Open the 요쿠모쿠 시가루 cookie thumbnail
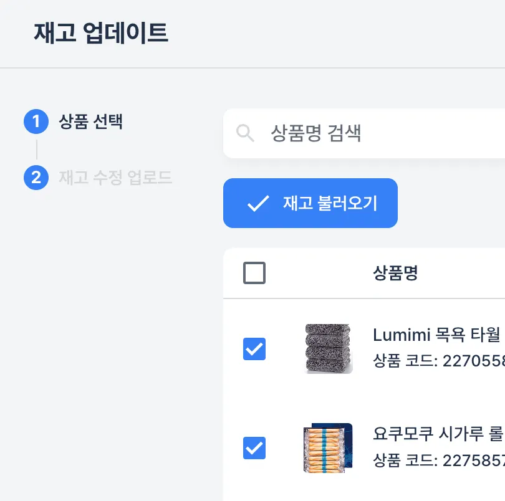 (x=327, y=447)
